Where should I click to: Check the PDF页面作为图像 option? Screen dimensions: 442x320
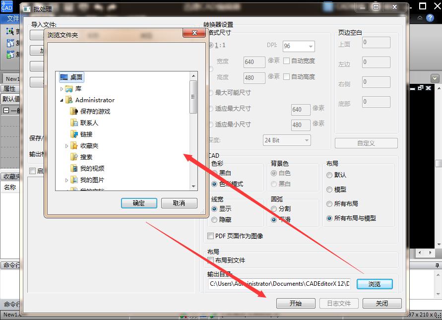(211, 236)
